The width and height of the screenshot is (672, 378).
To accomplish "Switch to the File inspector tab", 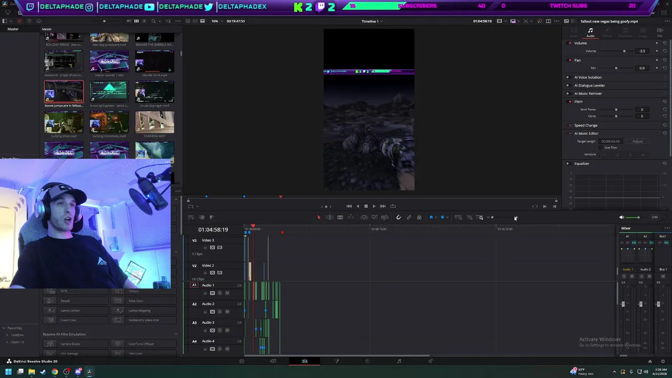I will coord(660,33).
